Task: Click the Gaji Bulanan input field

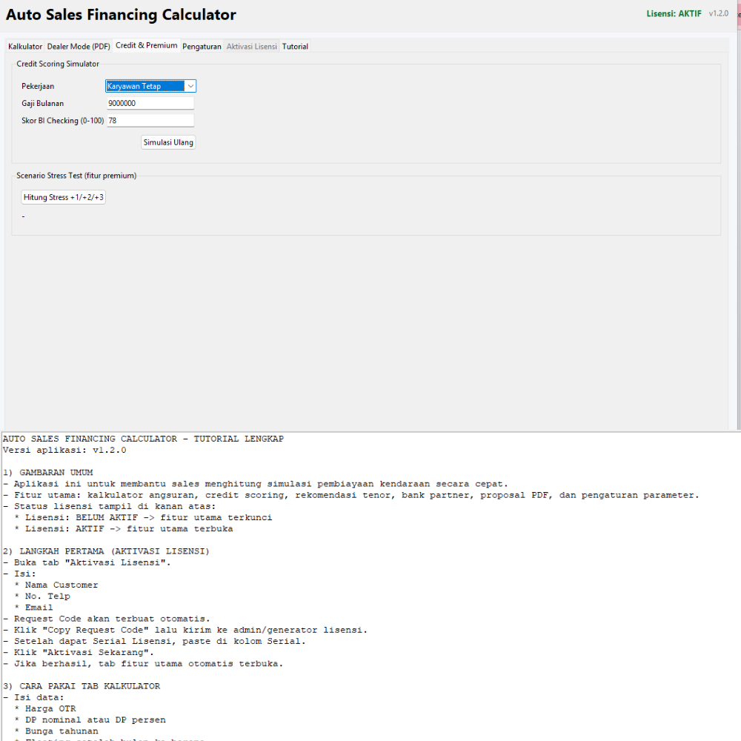Action: click(x=150, y=104)
